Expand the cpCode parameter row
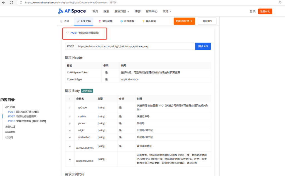 (70, 107)
